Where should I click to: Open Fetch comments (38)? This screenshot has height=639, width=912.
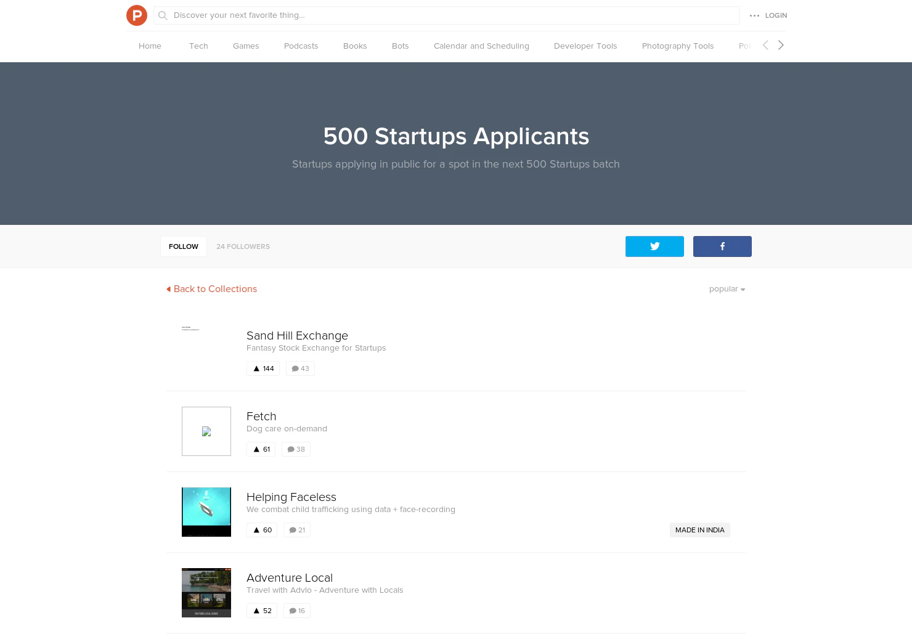tap(296, 449)
